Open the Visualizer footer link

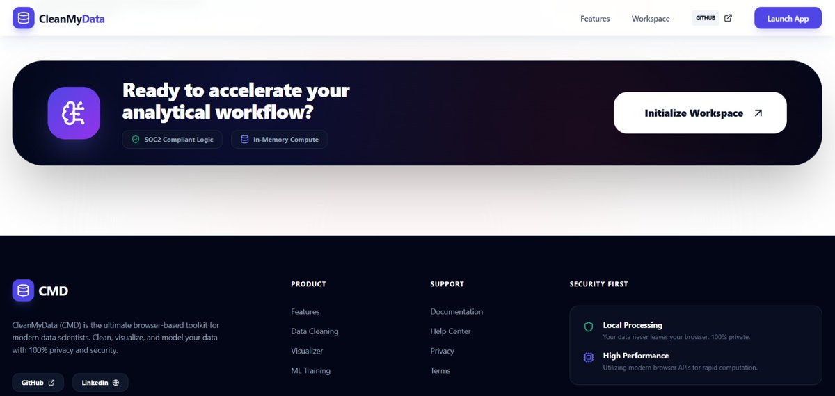click(307, 351)
